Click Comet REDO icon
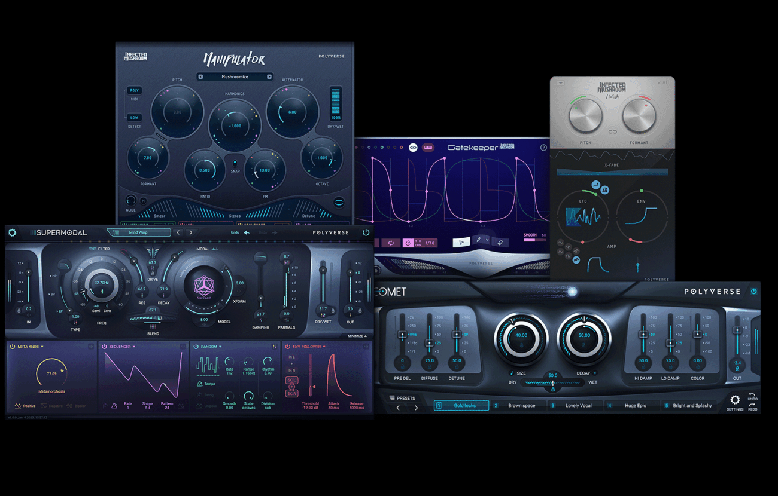The height and width of the screenshot is (496, 778). tap(752, 406)
